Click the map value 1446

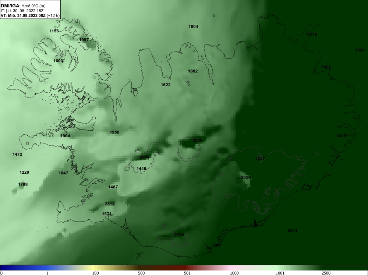[141, 169]
